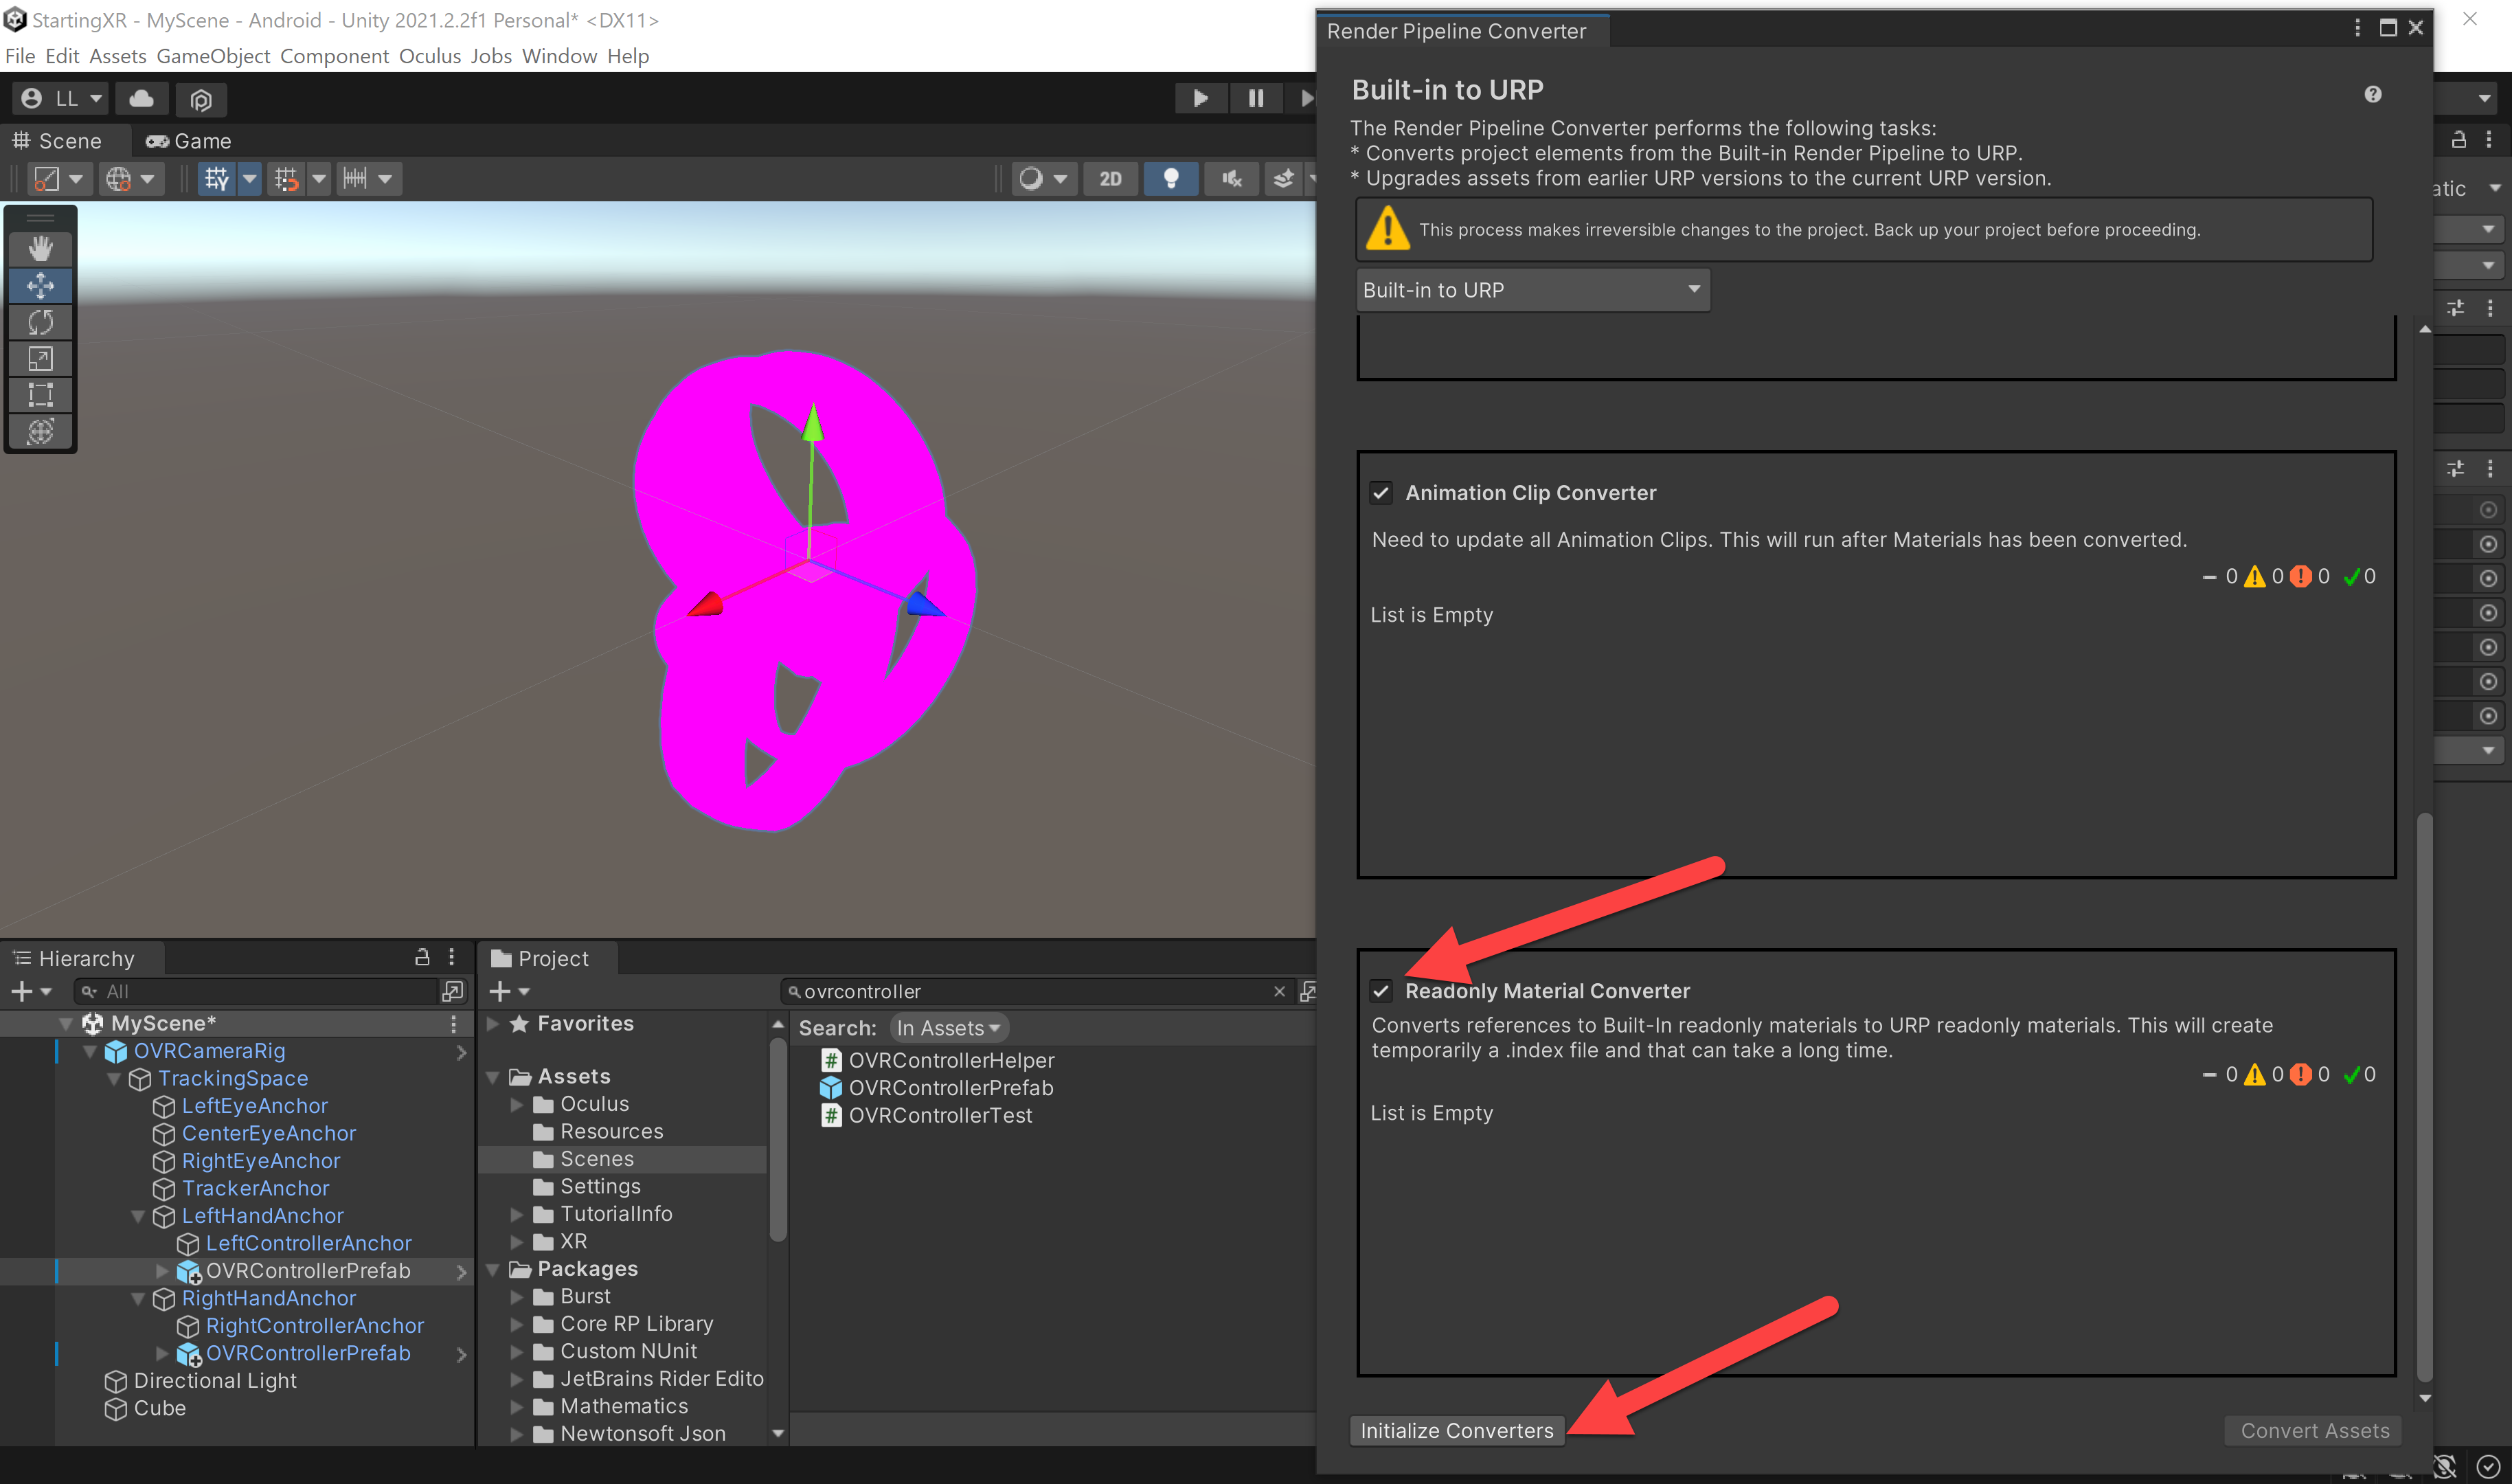Uncheck Readonly Material Converter checkbox

pyautogui.click(x=1381, y=991)
